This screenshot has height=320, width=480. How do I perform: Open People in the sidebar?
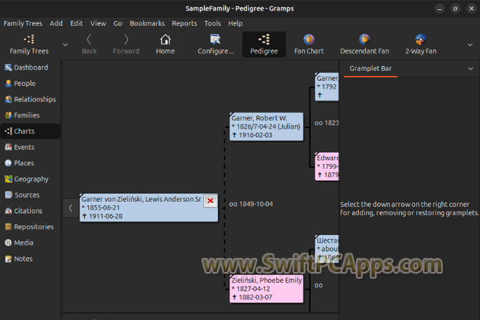pyautogui.click(x=30, y=83)
